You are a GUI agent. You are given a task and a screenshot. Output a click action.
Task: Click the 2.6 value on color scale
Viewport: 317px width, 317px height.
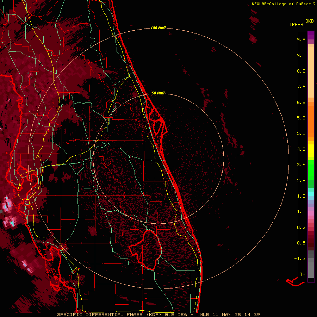coord(301,181)
